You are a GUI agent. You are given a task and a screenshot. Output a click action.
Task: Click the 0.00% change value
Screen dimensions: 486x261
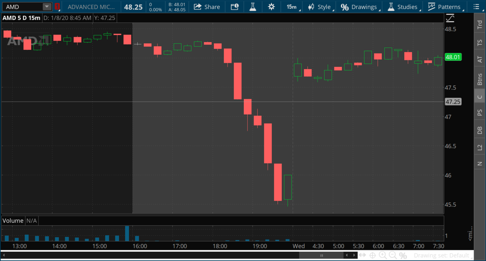click(156, 10)
